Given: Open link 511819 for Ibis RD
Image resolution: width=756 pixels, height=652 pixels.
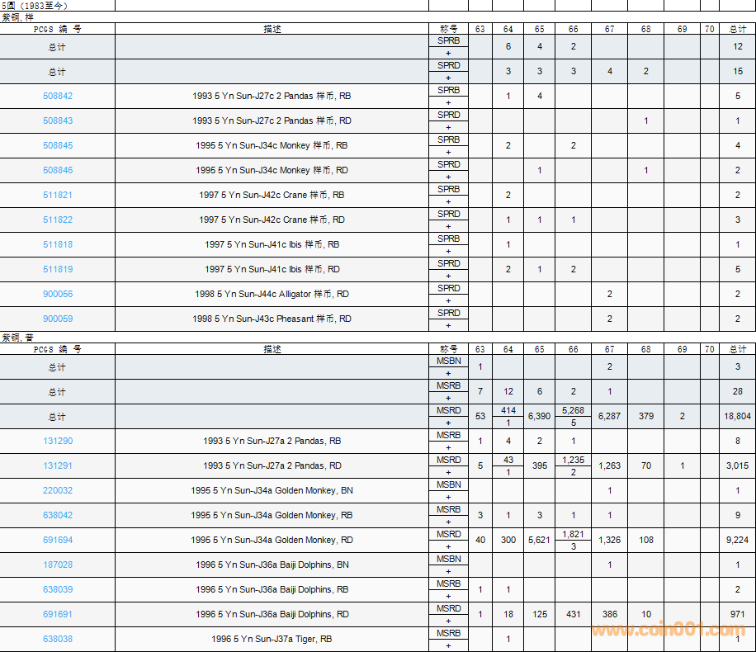Looking at the screenshot, I should tap(58, 270).
